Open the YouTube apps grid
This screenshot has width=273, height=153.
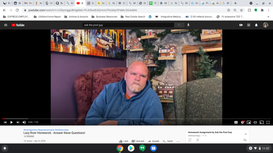pos(249,25)
